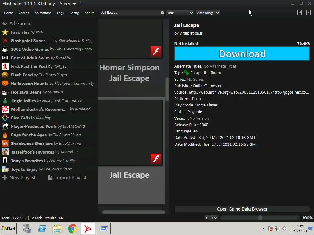Open the Ascending order dropdown

[208, 13]
